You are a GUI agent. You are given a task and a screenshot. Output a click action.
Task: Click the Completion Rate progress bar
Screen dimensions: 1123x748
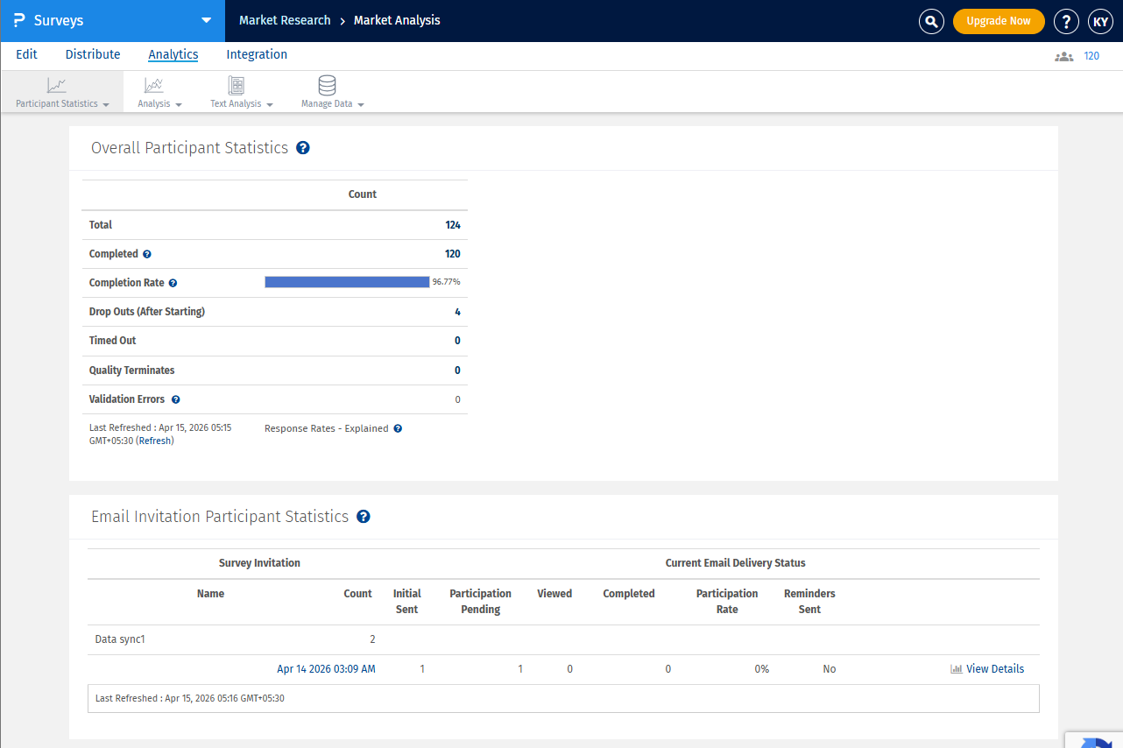click(347, 282)
